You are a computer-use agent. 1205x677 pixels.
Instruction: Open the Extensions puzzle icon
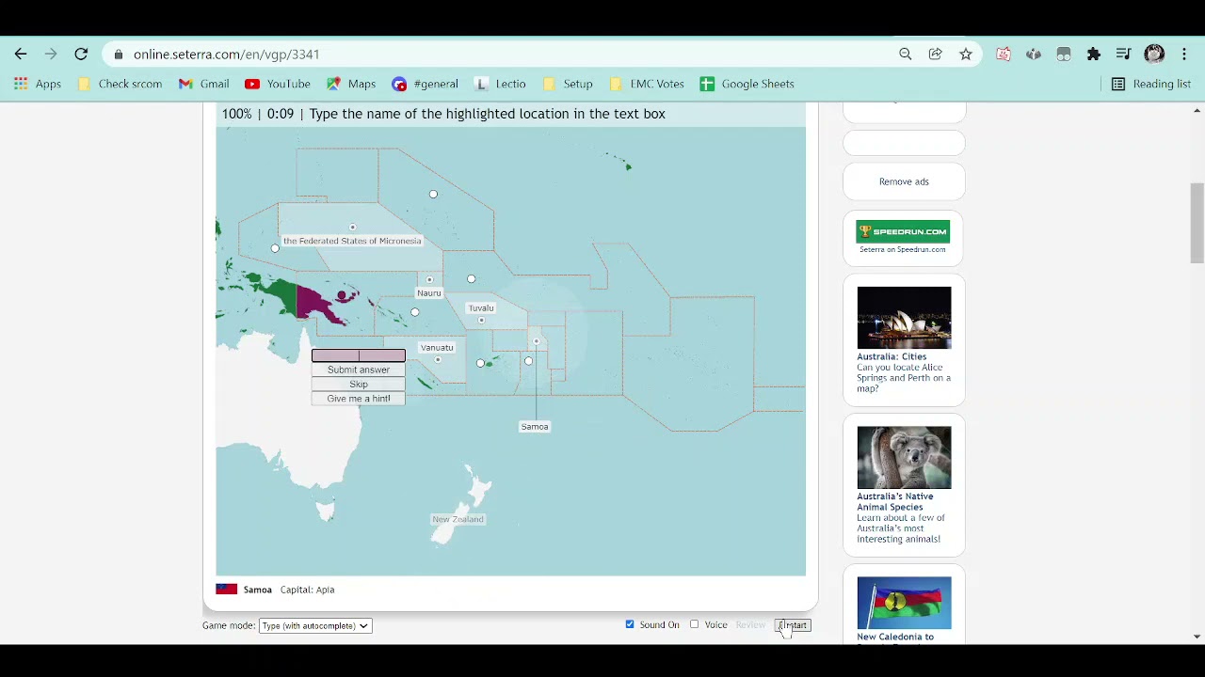point(1094,55)
